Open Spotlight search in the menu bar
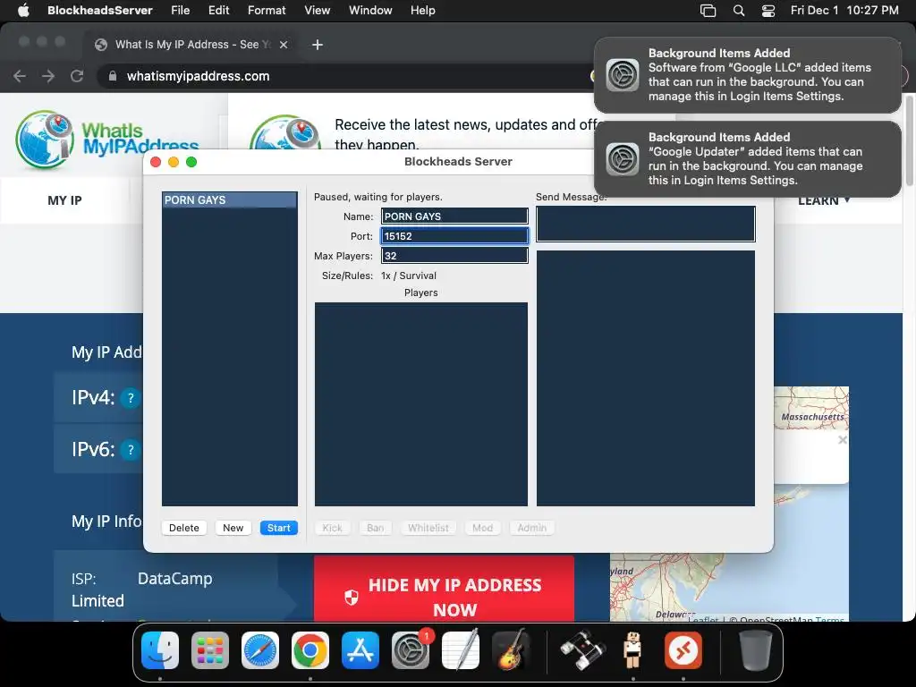Screen dimensions: 916x687 (738, 10)
